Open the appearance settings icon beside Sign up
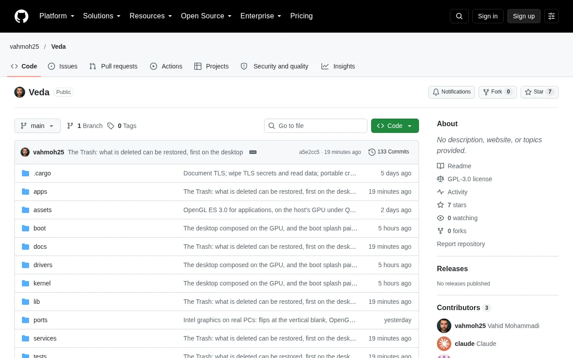Image resolution: width=573 pixels, height=358 pixels. (x=552, y=16)
